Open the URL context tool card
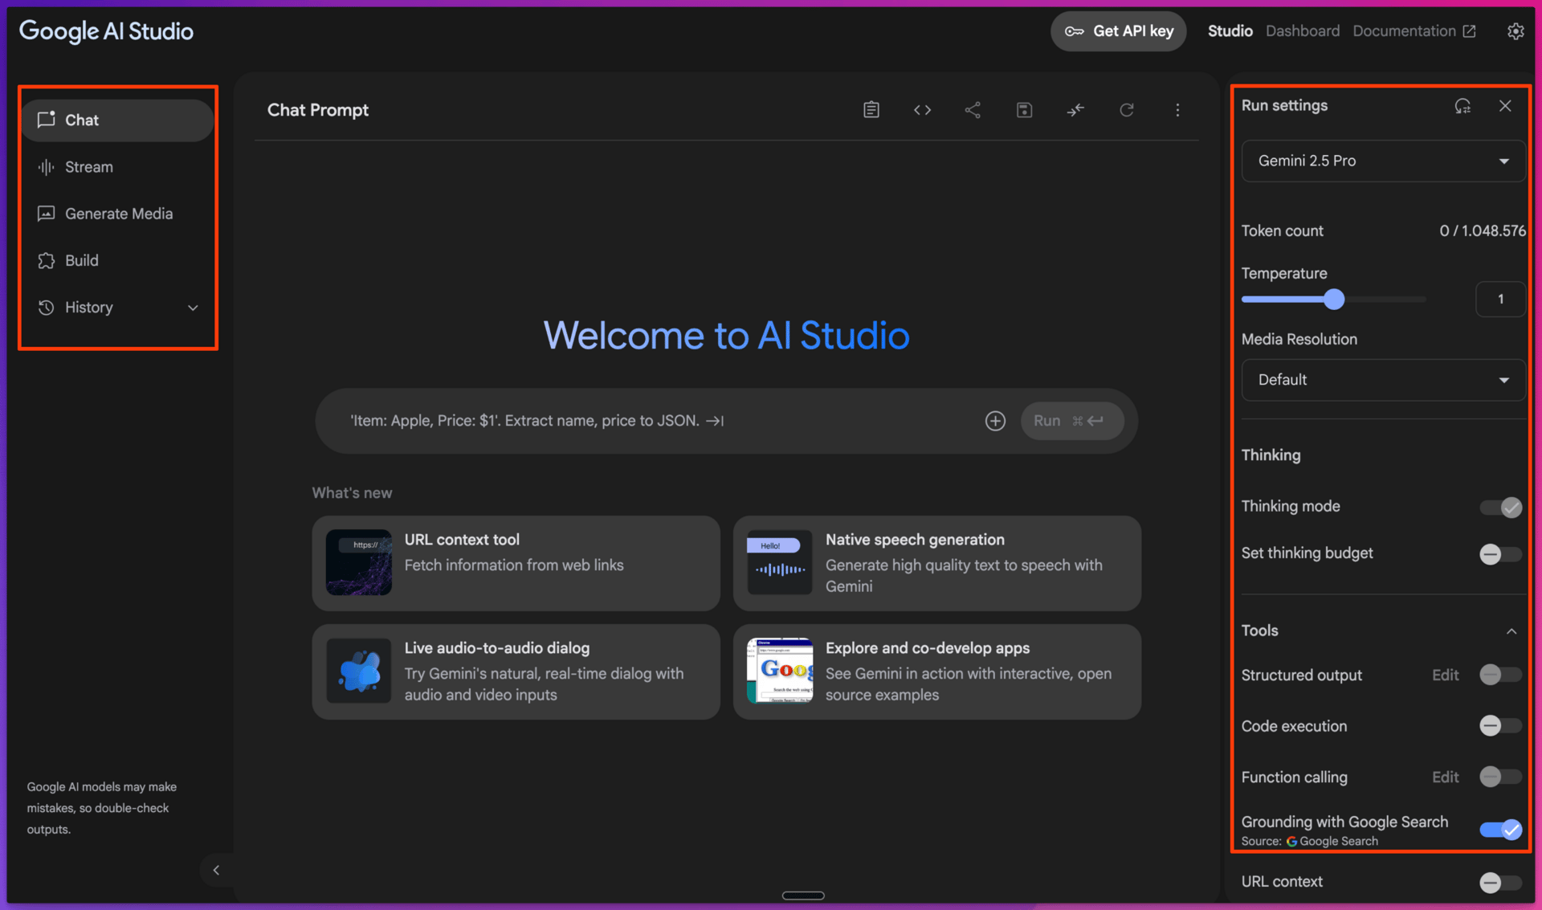The height and width of the screenshot is (910, 1542). coord(516,563)
